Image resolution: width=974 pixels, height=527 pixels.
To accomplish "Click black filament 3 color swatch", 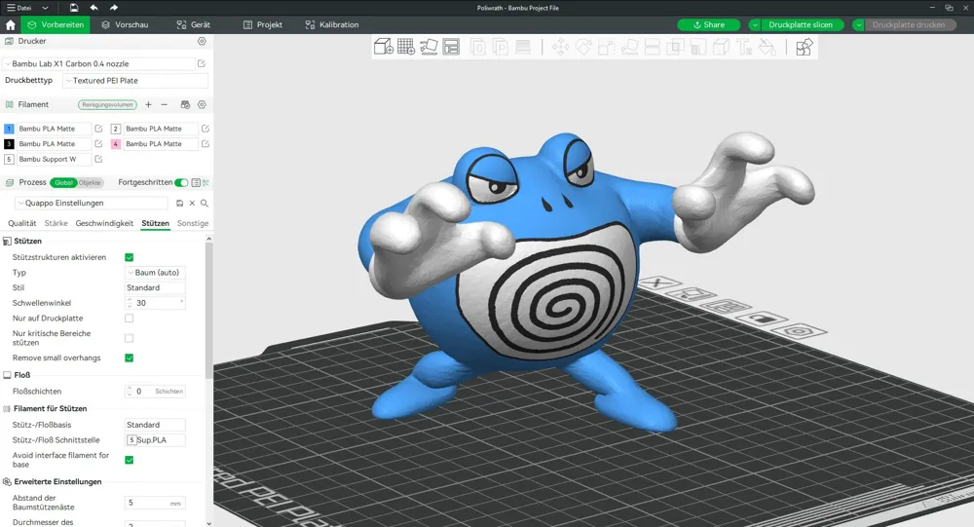I will [9, 143].
